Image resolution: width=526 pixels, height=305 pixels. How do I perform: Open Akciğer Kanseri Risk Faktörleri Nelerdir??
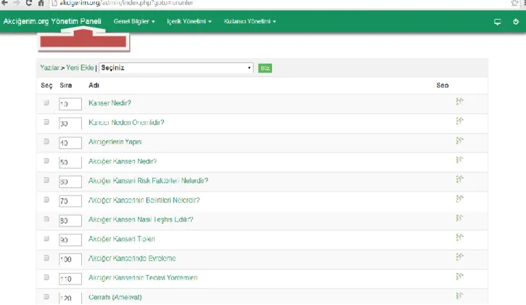click(x=148, y=181)
